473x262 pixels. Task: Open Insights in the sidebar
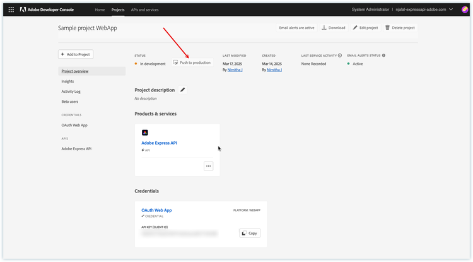(67, 81)
